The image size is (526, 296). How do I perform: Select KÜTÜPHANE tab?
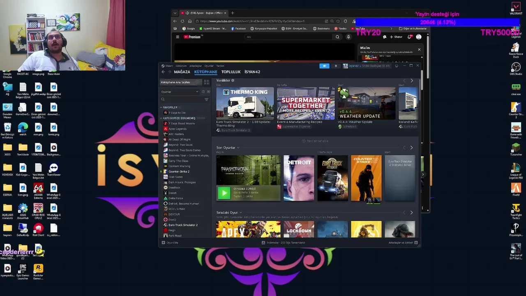coord(205,72)
